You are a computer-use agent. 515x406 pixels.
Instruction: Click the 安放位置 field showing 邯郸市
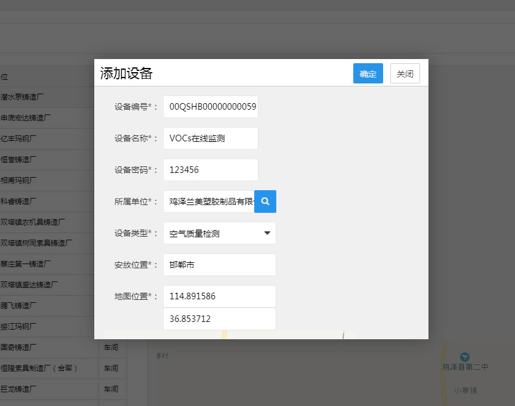click(x=219, y=265)
